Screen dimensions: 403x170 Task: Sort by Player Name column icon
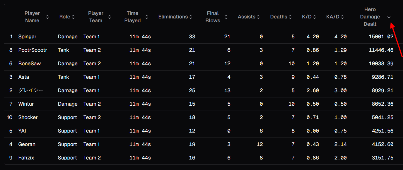pyautogui.click(x=47, y=17)
